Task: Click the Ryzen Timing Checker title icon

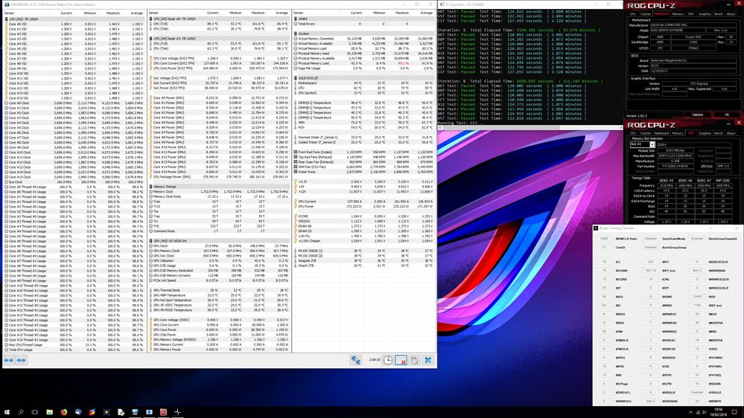Action: (x=596, y=228)
